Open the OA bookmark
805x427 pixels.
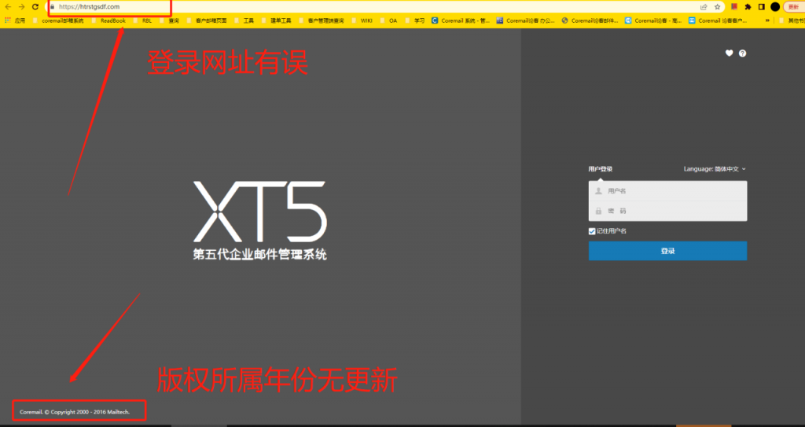(388, 20)
